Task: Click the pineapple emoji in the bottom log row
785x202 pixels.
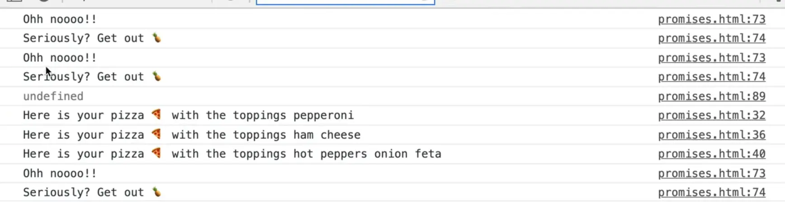Action: pos(156,192)
